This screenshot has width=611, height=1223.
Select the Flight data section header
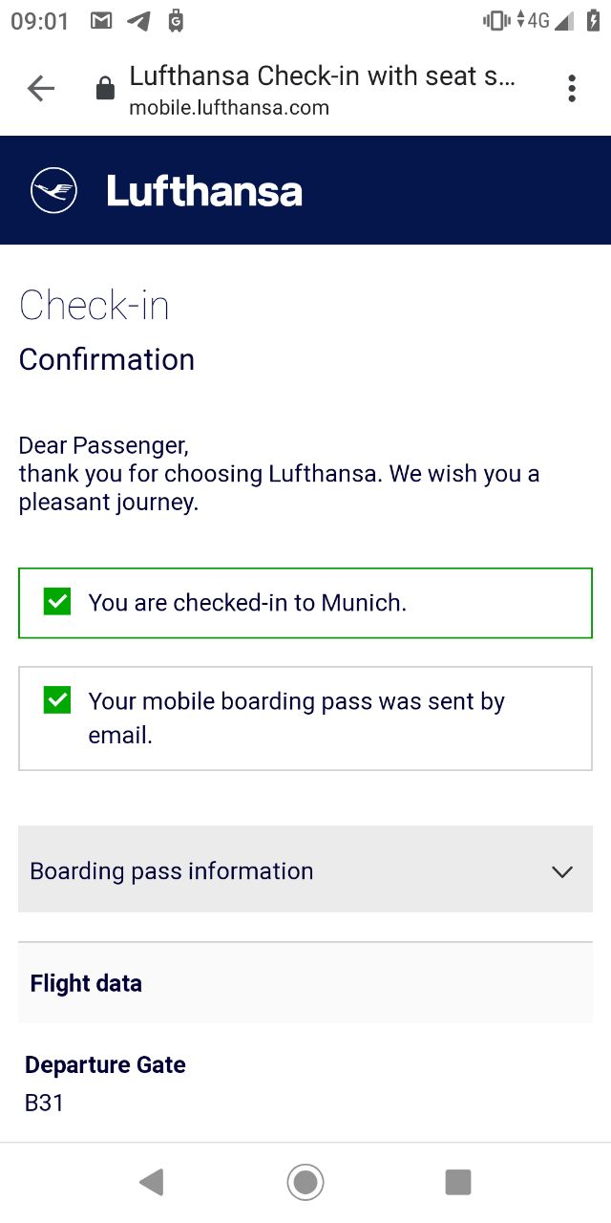[305, 983]
